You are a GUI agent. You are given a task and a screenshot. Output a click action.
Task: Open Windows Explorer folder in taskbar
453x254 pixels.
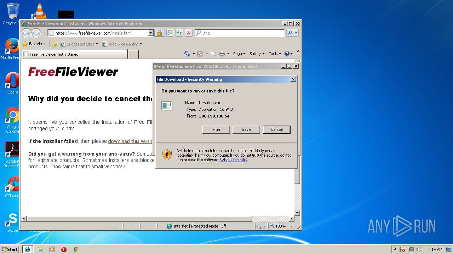click(x=40, y=249)
